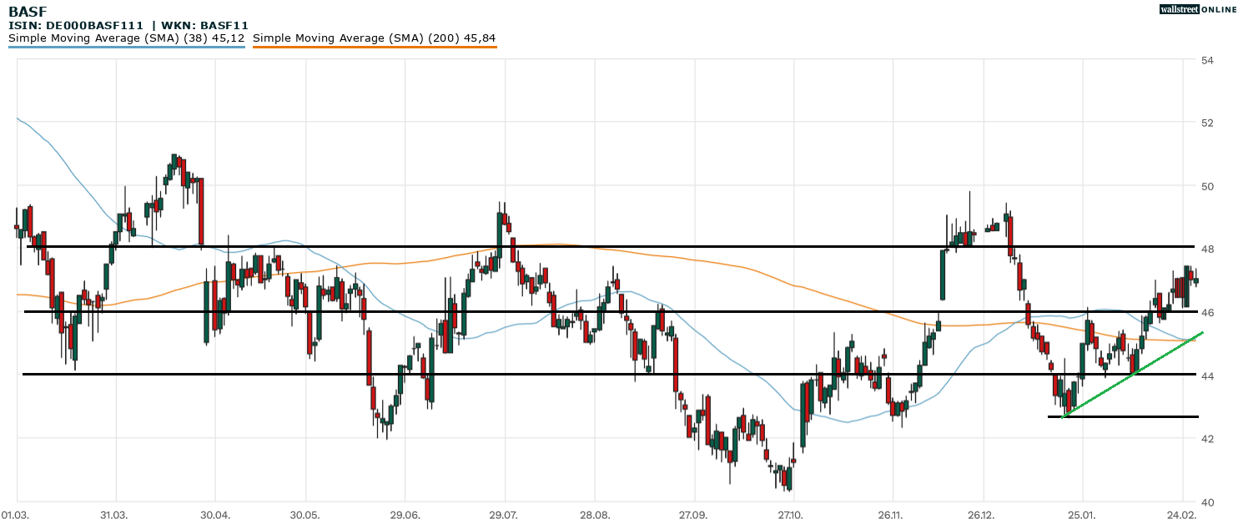Screen dimensions: 1243x519
Task: Click the SMA (200) 45,84 legend entry
Action: point(374,38)
